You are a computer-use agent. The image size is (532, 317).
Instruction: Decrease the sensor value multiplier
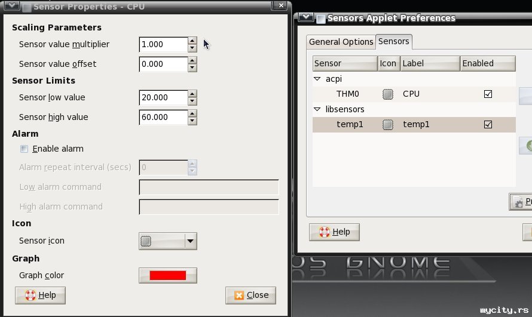(x=192, y=48)
